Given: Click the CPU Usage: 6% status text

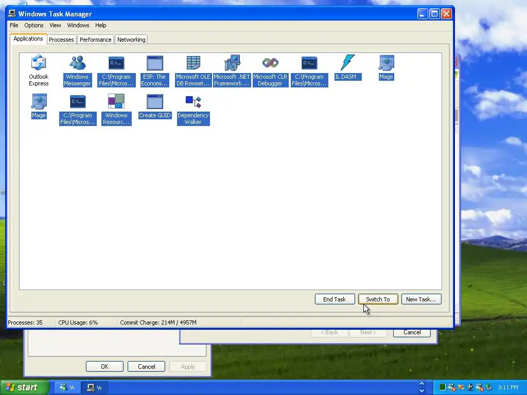Looking at the screenshot, I should click(78, 322).
